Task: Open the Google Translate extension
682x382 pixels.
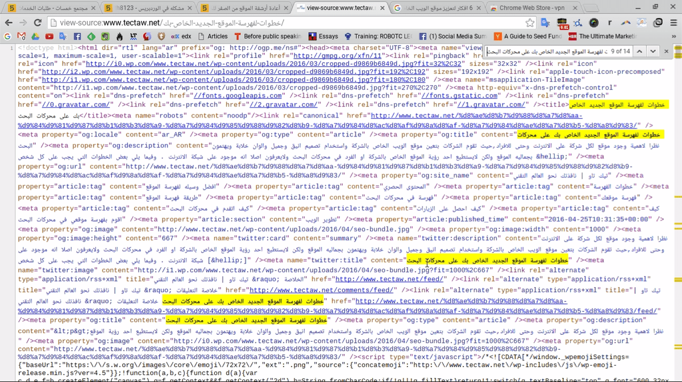Action: (546, 23)
